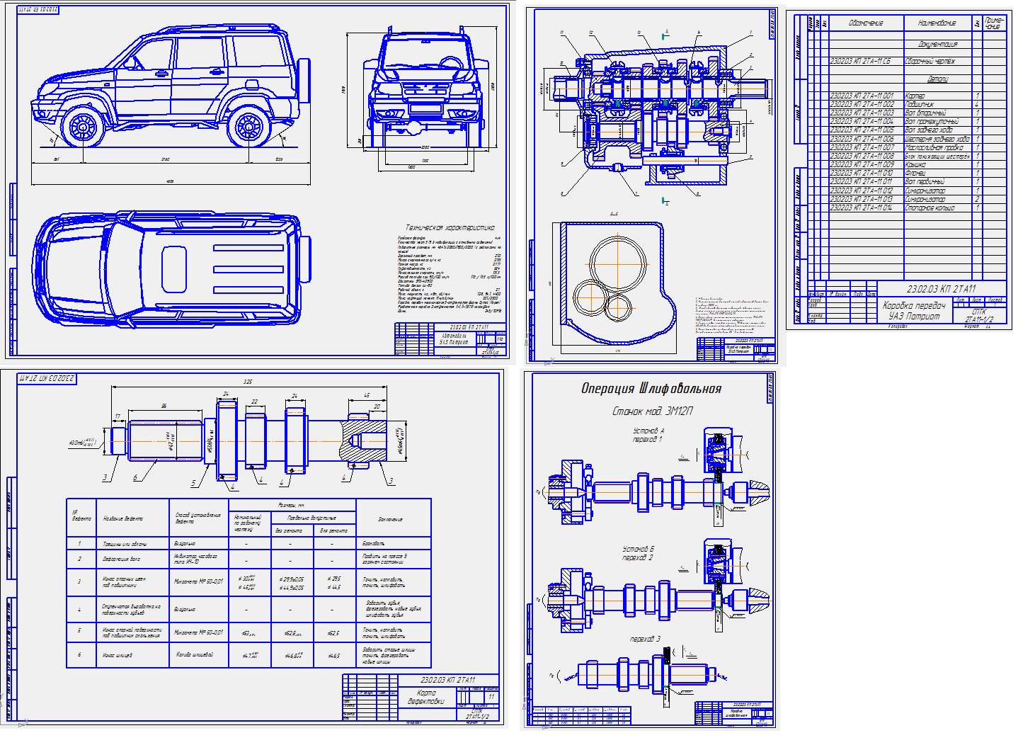
Task: Click the 'Операция Шлифовальная' title
Action: point(651,389)
